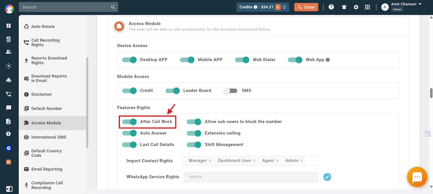The image size is (433, 194).
Task: Click the info icon beside Web App
Action: click(328, 60)
